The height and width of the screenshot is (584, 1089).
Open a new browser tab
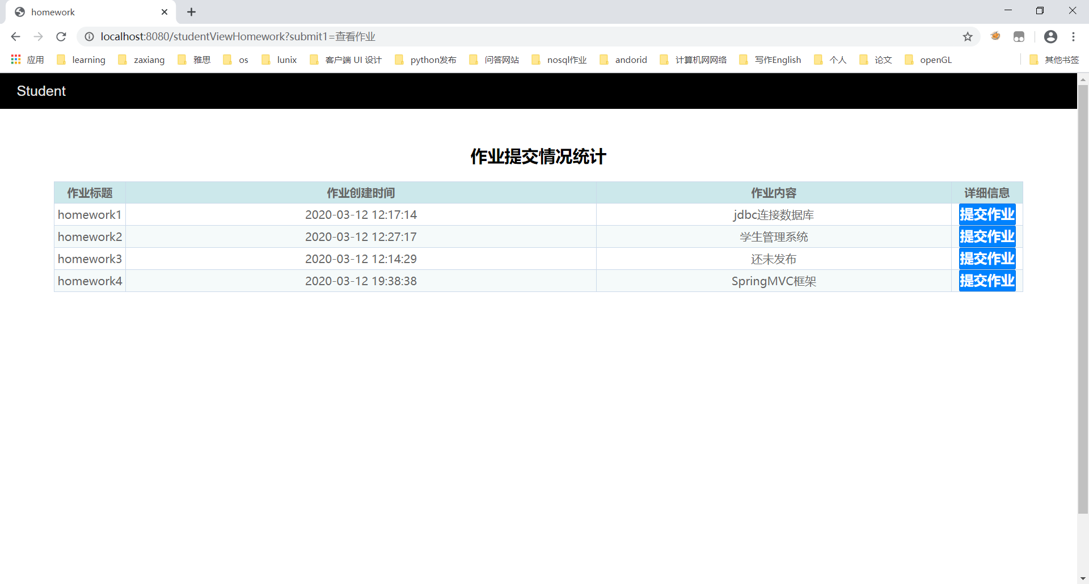[x=191, y=12]
